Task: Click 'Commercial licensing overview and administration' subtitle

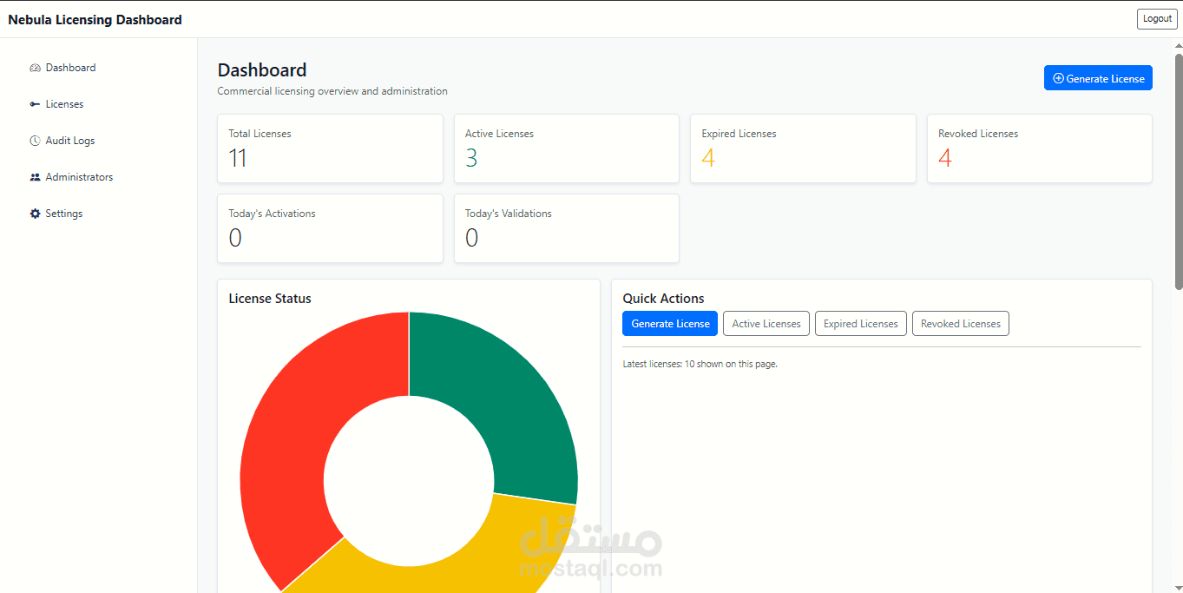Action: [x=332, y=91]
